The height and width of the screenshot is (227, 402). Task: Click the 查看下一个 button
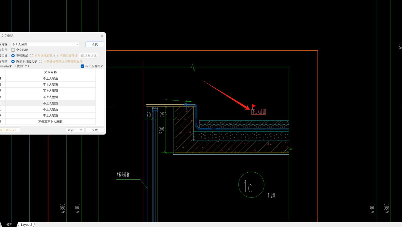coord(75,130)
